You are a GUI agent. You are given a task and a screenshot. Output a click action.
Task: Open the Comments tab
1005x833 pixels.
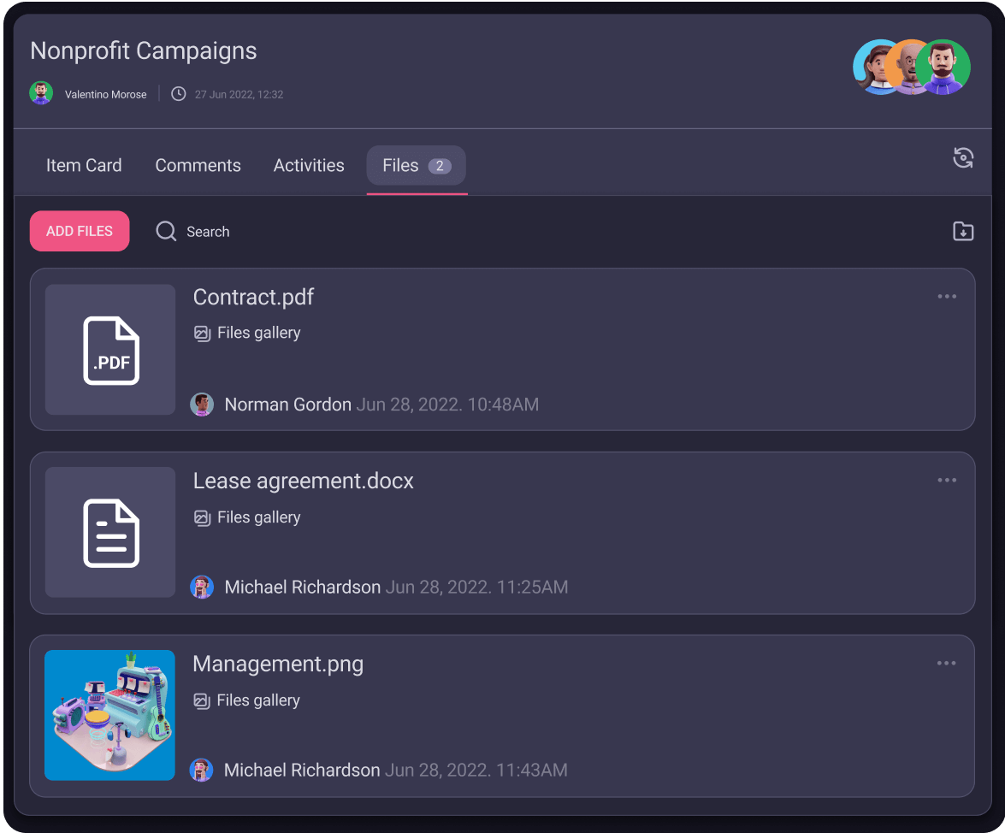[198, 165]
